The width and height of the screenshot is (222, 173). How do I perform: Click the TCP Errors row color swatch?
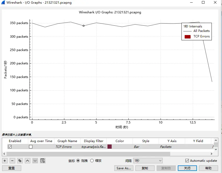(x=110, y=147)
